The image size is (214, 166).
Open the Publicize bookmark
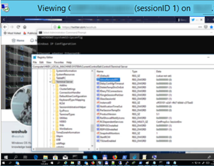point(30,33)
